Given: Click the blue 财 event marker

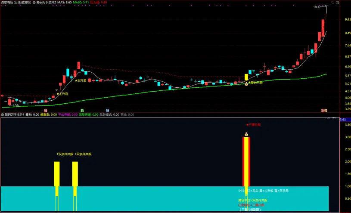Looking at the screenshot, I should 108,111.
